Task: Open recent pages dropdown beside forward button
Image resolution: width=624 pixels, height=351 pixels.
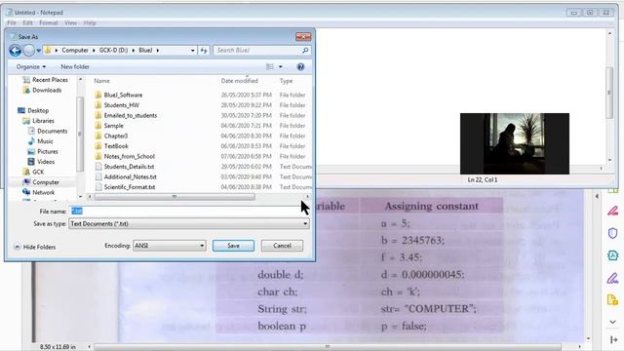Action: tap(39, 51)
